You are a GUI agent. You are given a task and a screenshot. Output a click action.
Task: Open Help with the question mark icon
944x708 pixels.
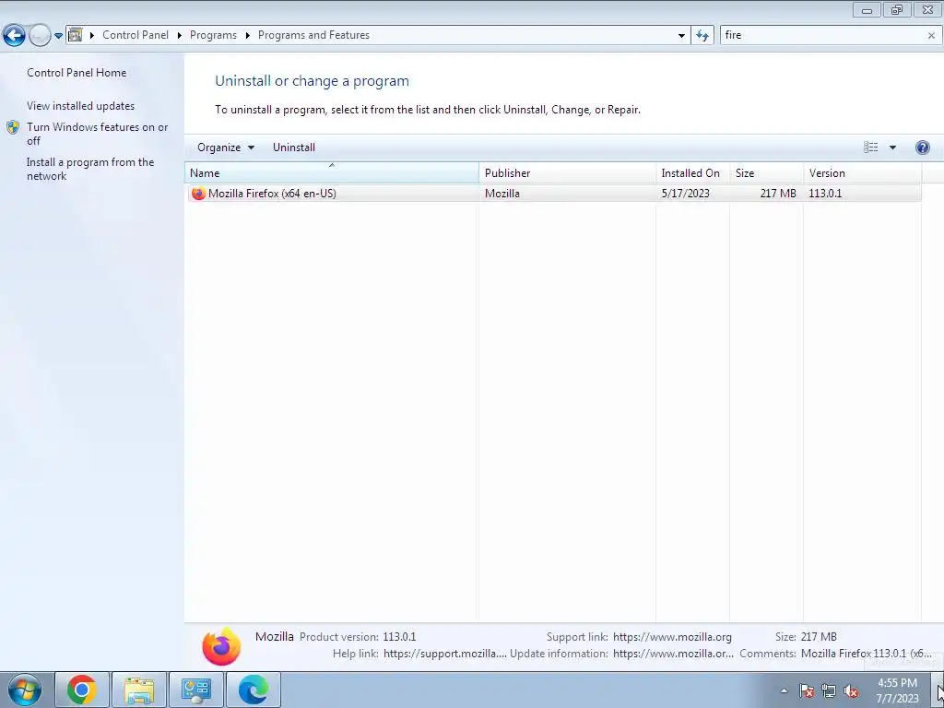click(x=922, y=147)
